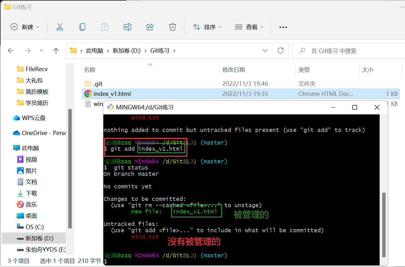Click the 桌面 desktop icon

click(x=20, y=216)
